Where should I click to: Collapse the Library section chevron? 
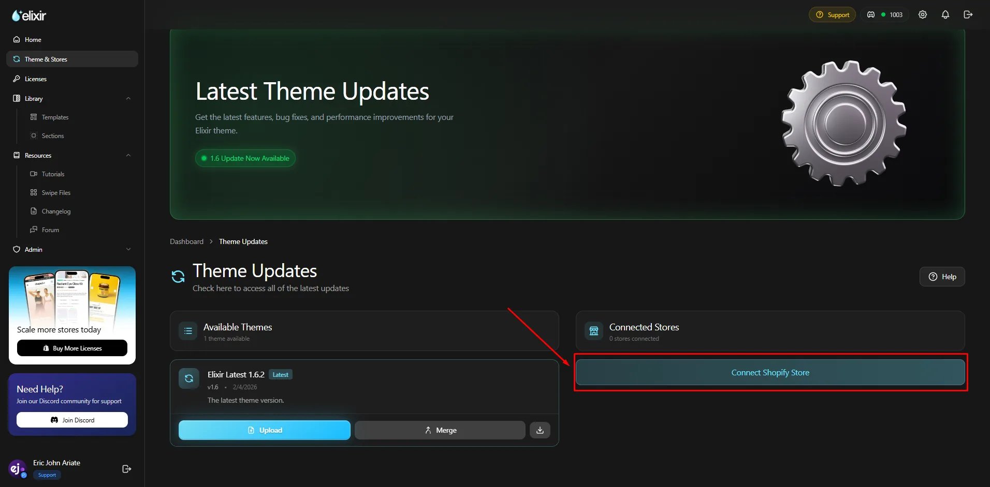[128, 98]
